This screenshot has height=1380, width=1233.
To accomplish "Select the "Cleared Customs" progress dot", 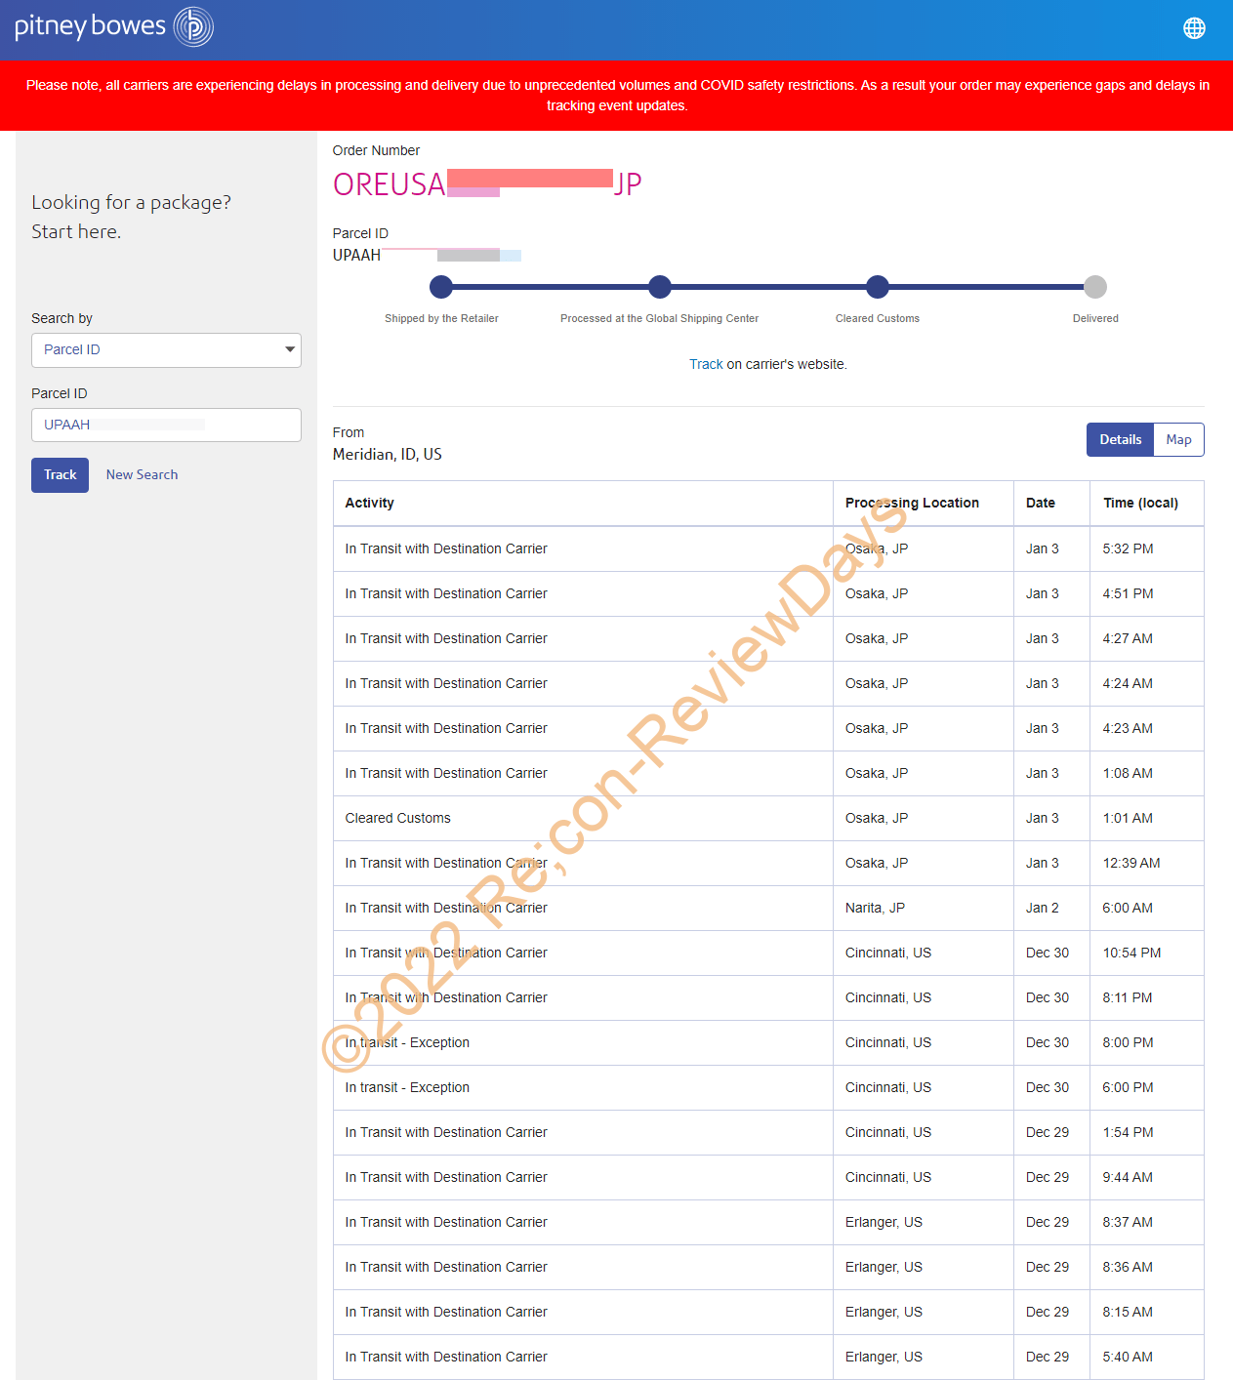I will click(877, 286).
